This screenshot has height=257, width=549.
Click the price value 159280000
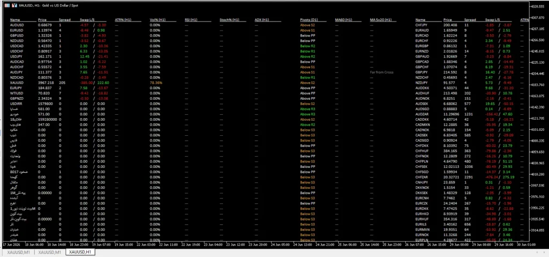[47, 119]
